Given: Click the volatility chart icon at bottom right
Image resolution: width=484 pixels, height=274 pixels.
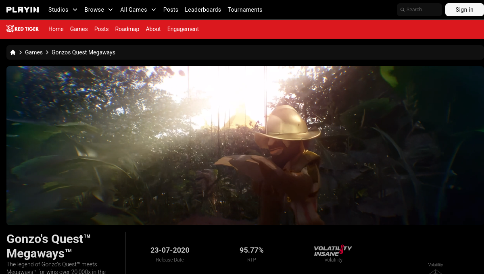Looking at the screenshot, I should (436, 272).
